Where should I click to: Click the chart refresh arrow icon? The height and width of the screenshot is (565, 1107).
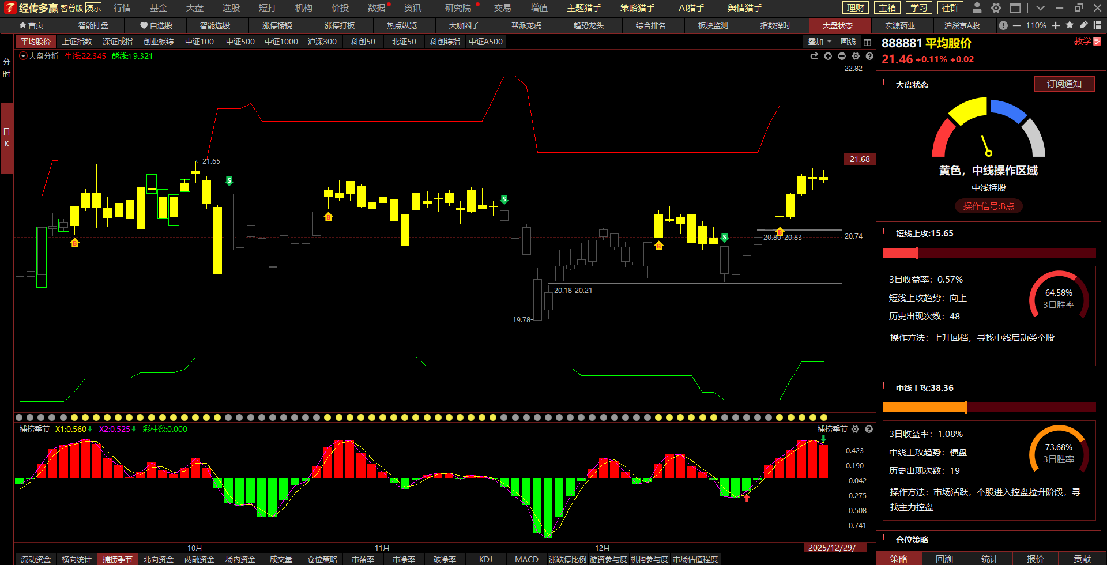click(814, 56)
